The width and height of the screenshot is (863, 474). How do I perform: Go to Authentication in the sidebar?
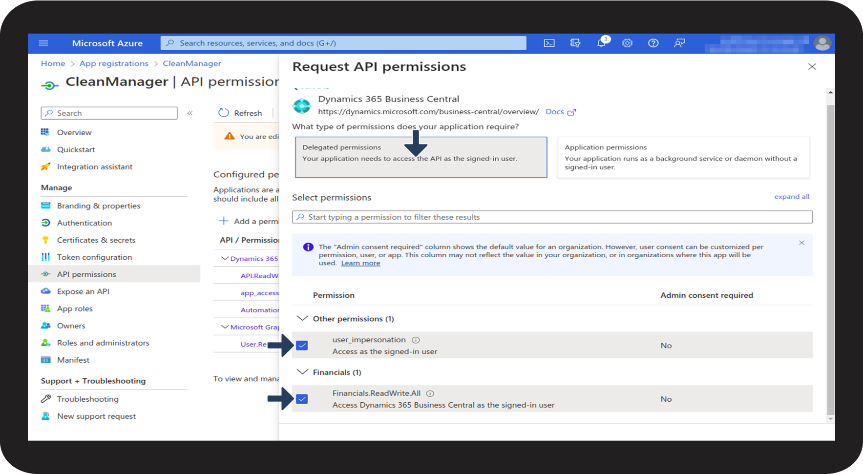point(84,223)
